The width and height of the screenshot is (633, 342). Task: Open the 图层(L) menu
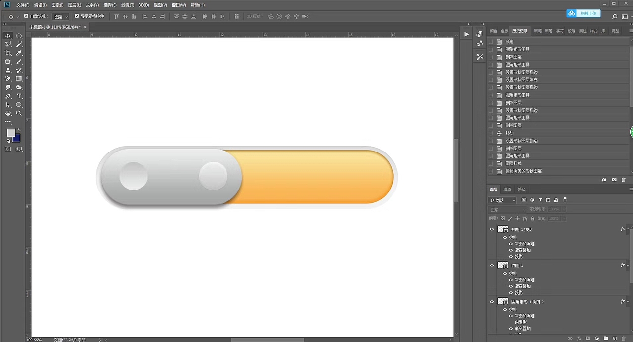coord(75,5)
